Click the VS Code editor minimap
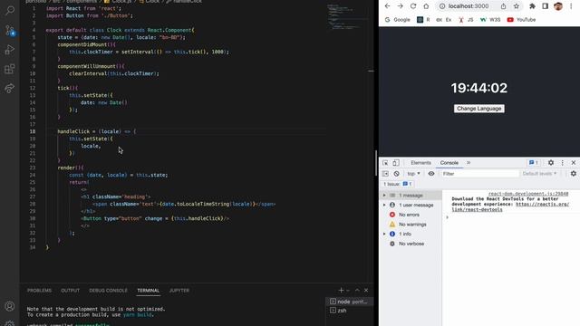Viewport: 580px width, 326px height. point(348,16)
